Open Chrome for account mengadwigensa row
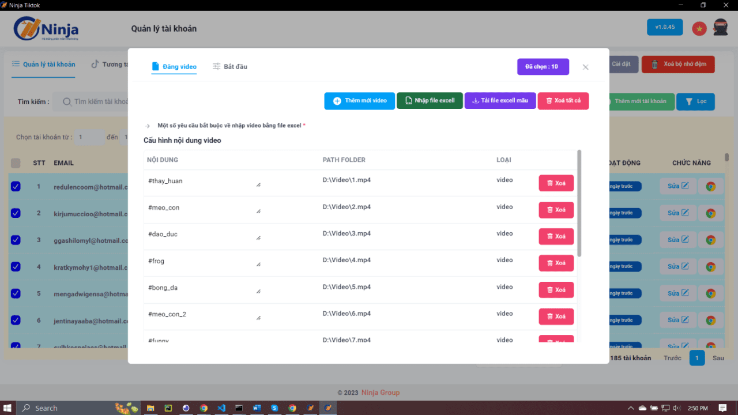The width and height of the screenshot is (738, 415). tap(711, 293)
